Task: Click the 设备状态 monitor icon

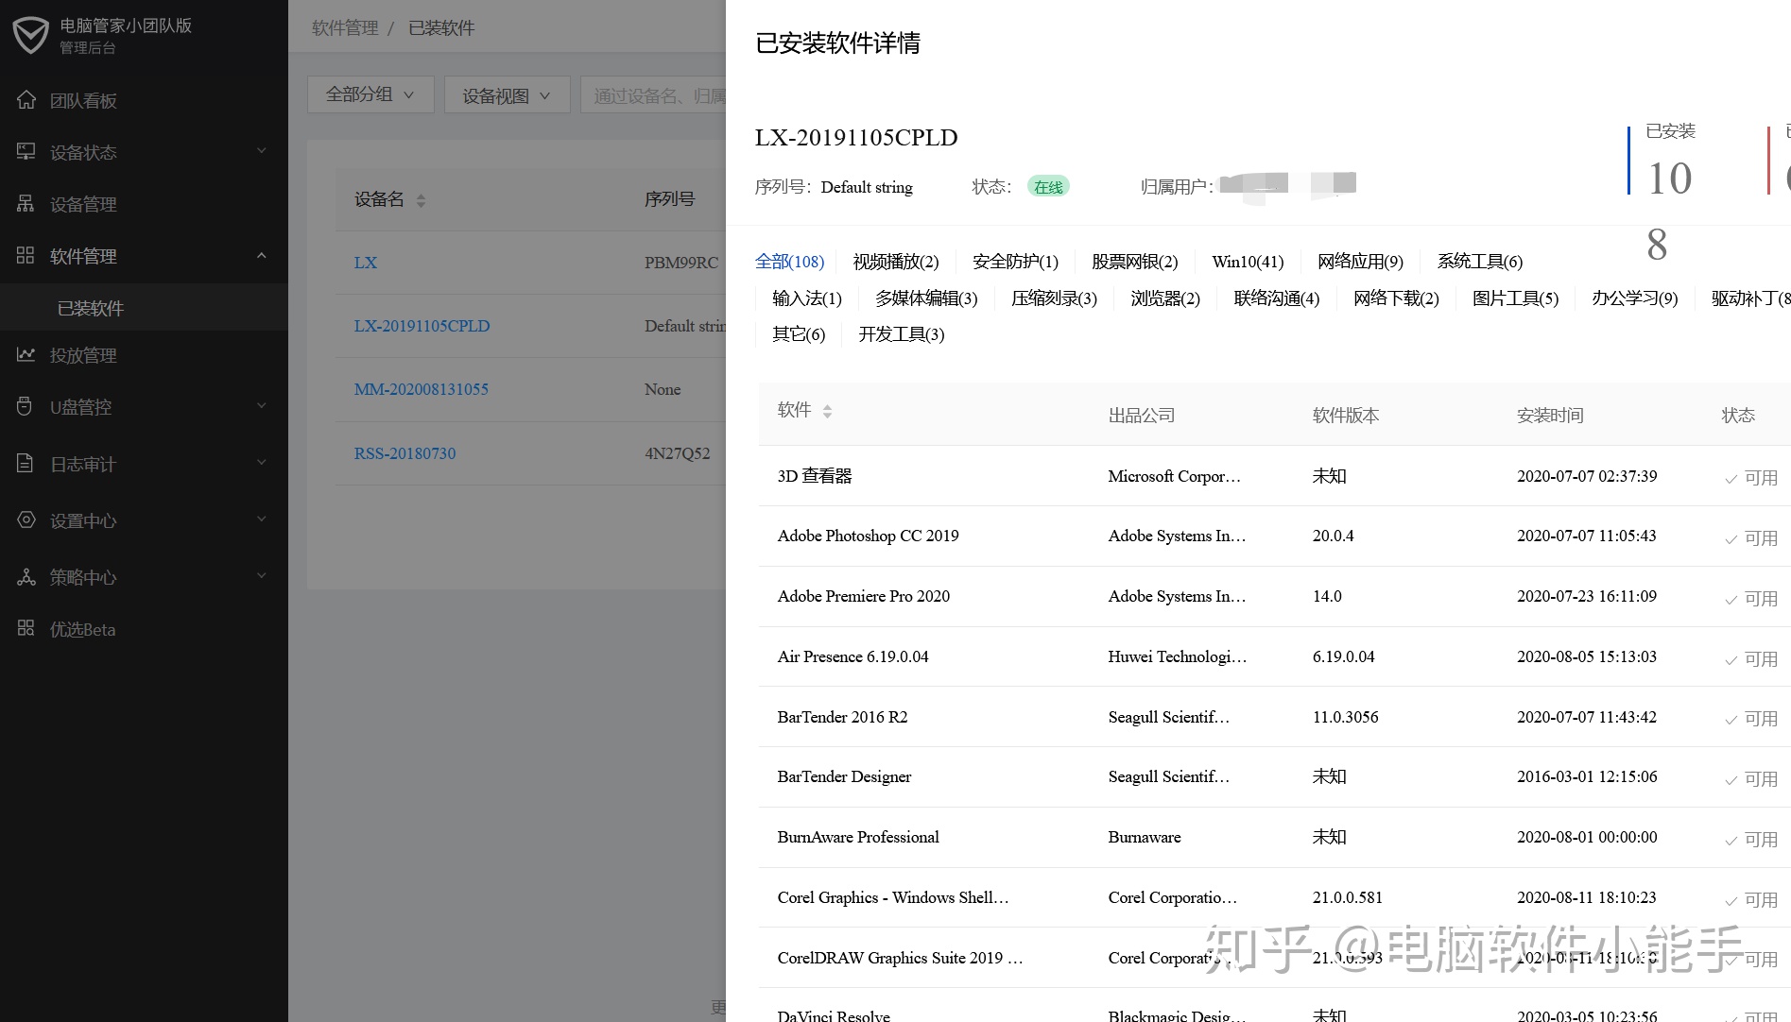Action: point(26,152)
